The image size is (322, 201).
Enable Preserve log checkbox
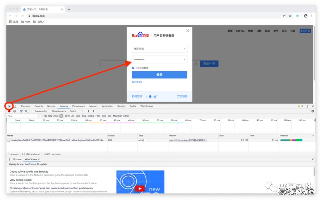(33, 111)
